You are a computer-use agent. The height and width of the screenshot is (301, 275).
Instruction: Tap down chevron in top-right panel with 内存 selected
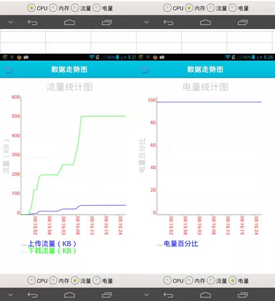coord(147,22)
